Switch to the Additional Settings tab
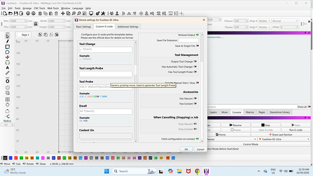The image size is (313, 176). click(128, 27)
